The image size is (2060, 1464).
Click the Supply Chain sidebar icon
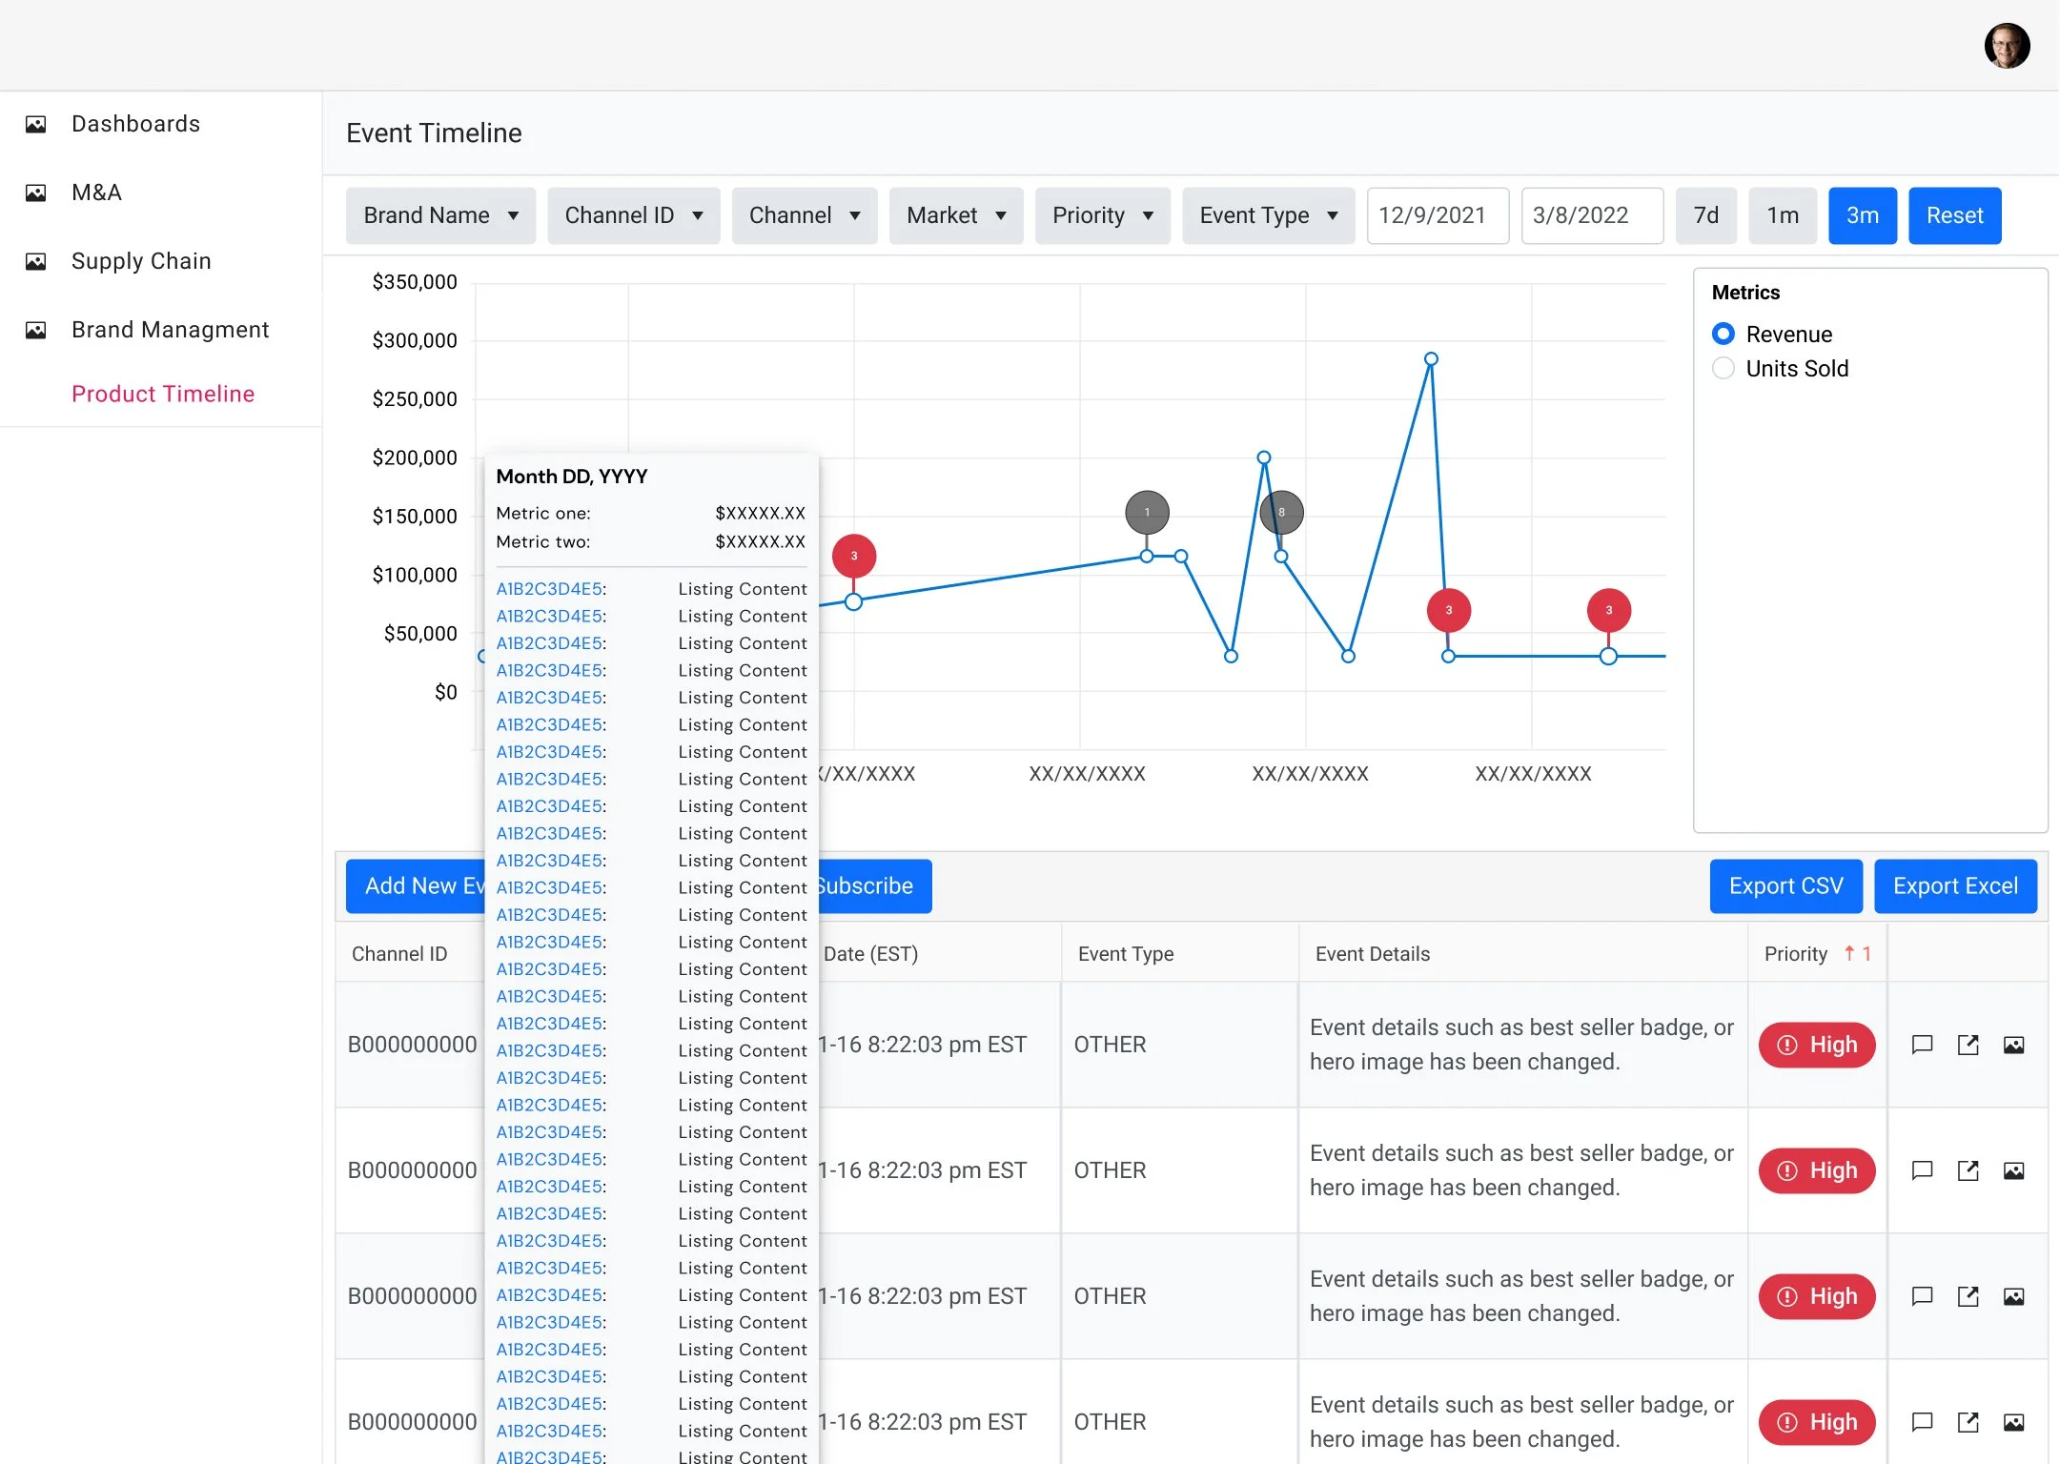[x=35, y=261]
